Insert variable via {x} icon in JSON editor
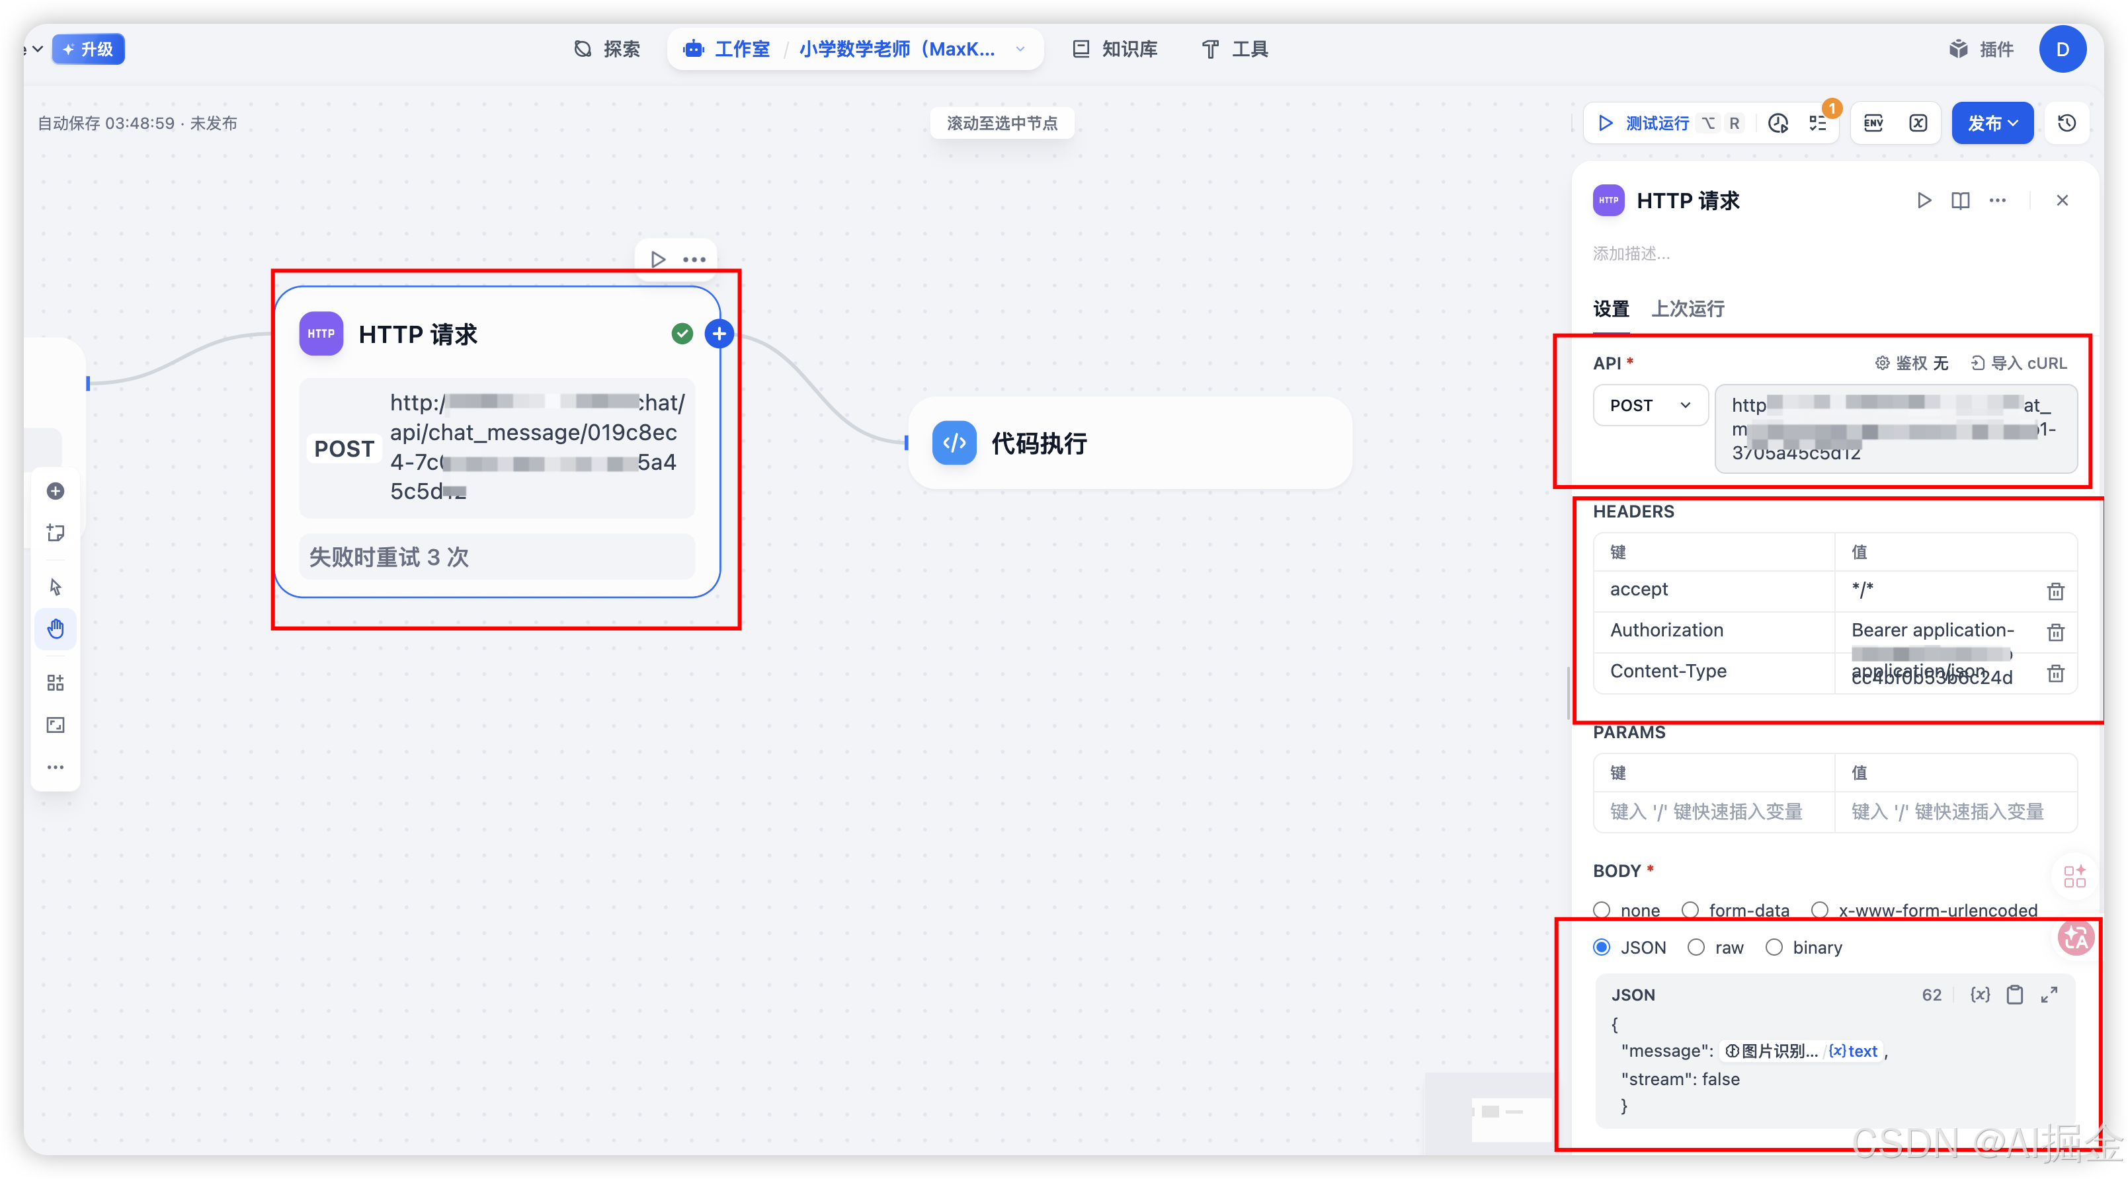The width and height of the screenshot is (2128, 1179). pos(1980,995)
